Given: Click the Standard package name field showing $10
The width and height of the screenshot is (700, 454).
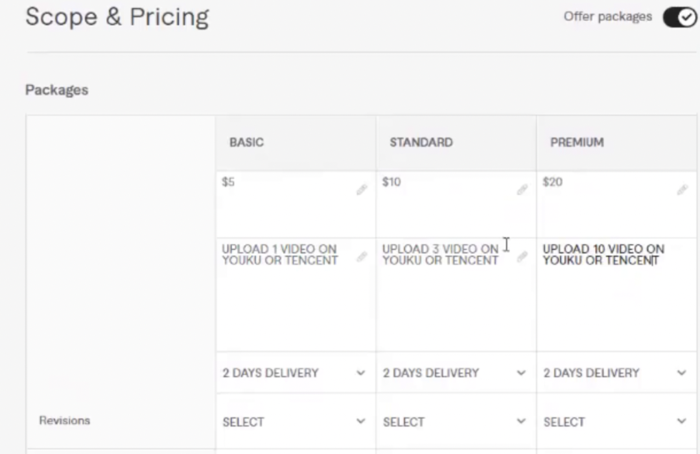Looking at the screenshot, I should 447,201.
